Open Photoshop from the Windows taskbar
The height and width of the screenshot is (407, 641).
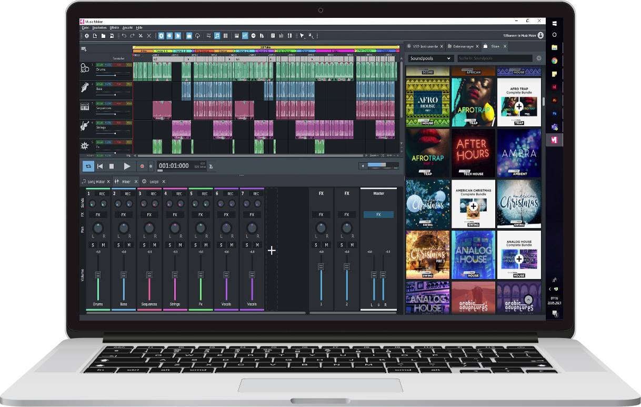(554, 113)
